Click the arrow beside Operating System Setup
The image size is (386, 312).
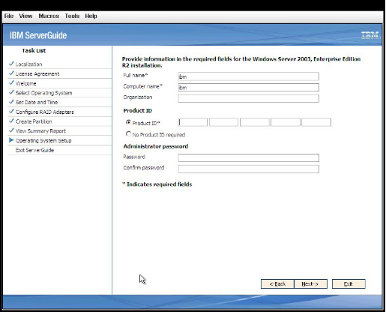pyautogui.click(x=11, y=140)
